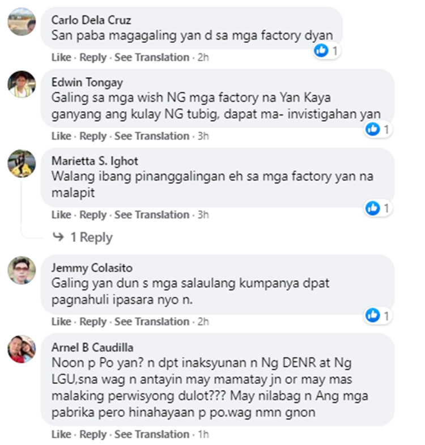Open Arnel B Caudilla's avatar
425x445 pixels.
22,349
